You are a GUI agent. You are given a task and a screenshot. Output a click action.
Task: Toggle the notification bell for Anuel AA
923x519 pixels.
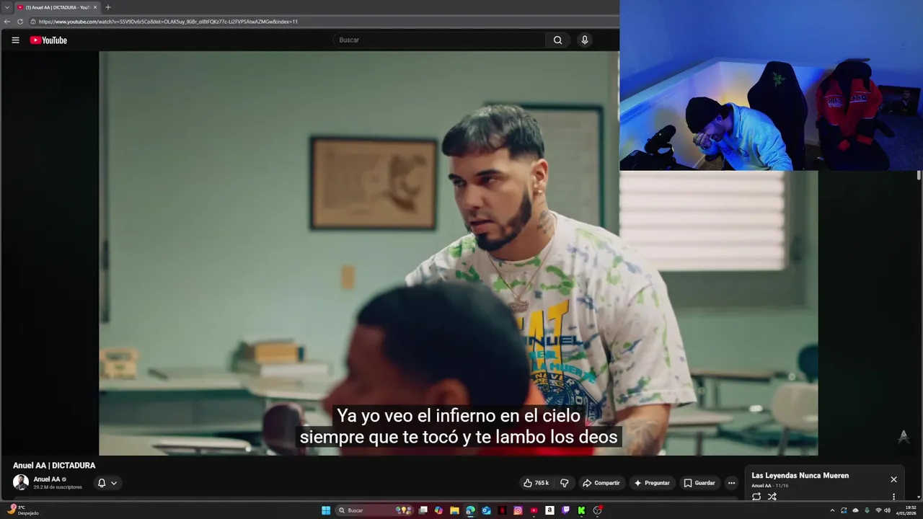(102, 483)
